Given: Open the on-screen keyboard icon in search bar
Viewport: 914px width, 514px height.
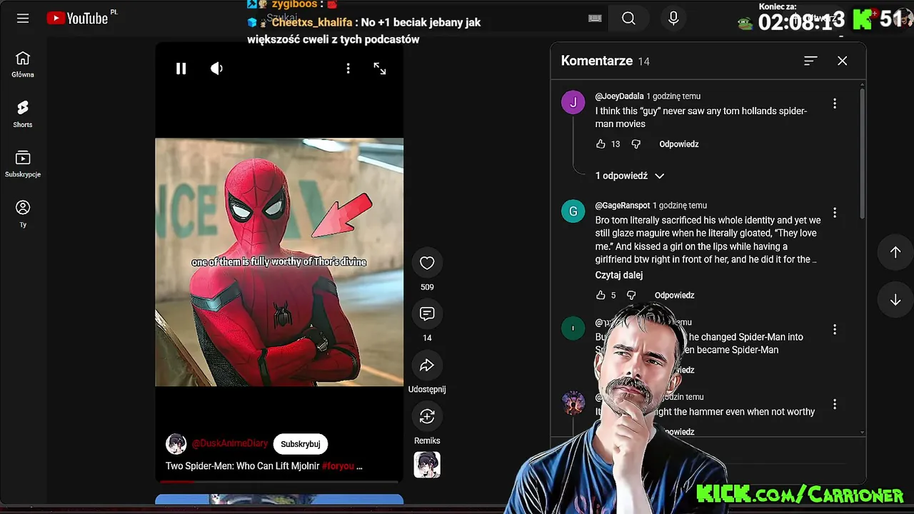Looking at the screenshot, I should pos(595,19).
